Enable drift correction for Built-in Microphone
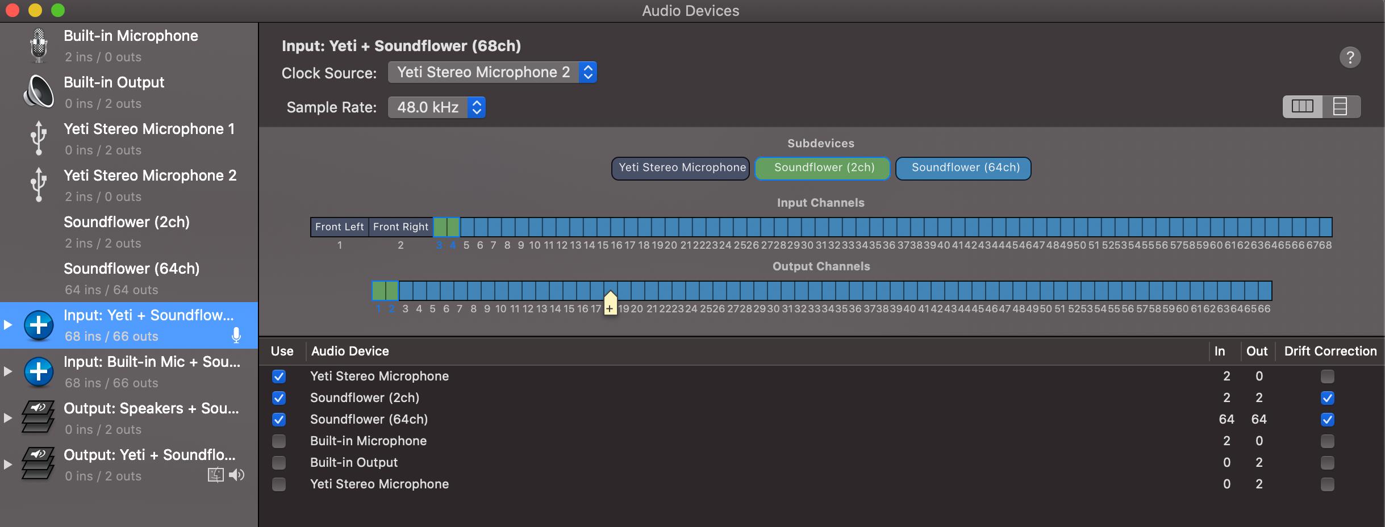 click(x=1328, y=441)
